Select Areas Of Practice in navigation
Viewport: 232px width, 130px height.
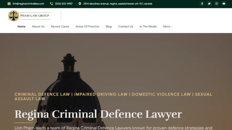[x=87, y=26]
